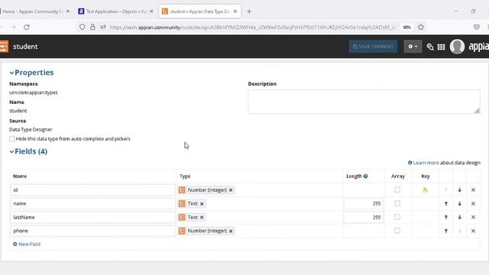This screenshot has width=489, height=275.
Task: Bookmark this page with the star
Action: (421, 27)
